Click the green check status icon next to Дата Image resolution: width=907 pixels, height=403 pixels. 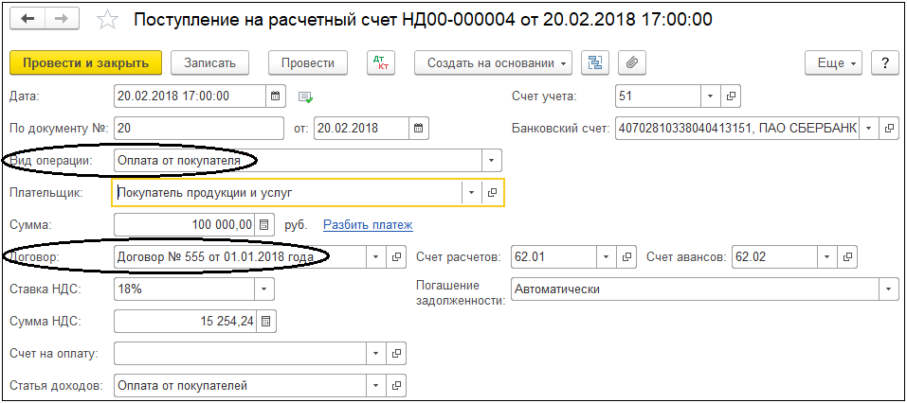coord(305,97)
